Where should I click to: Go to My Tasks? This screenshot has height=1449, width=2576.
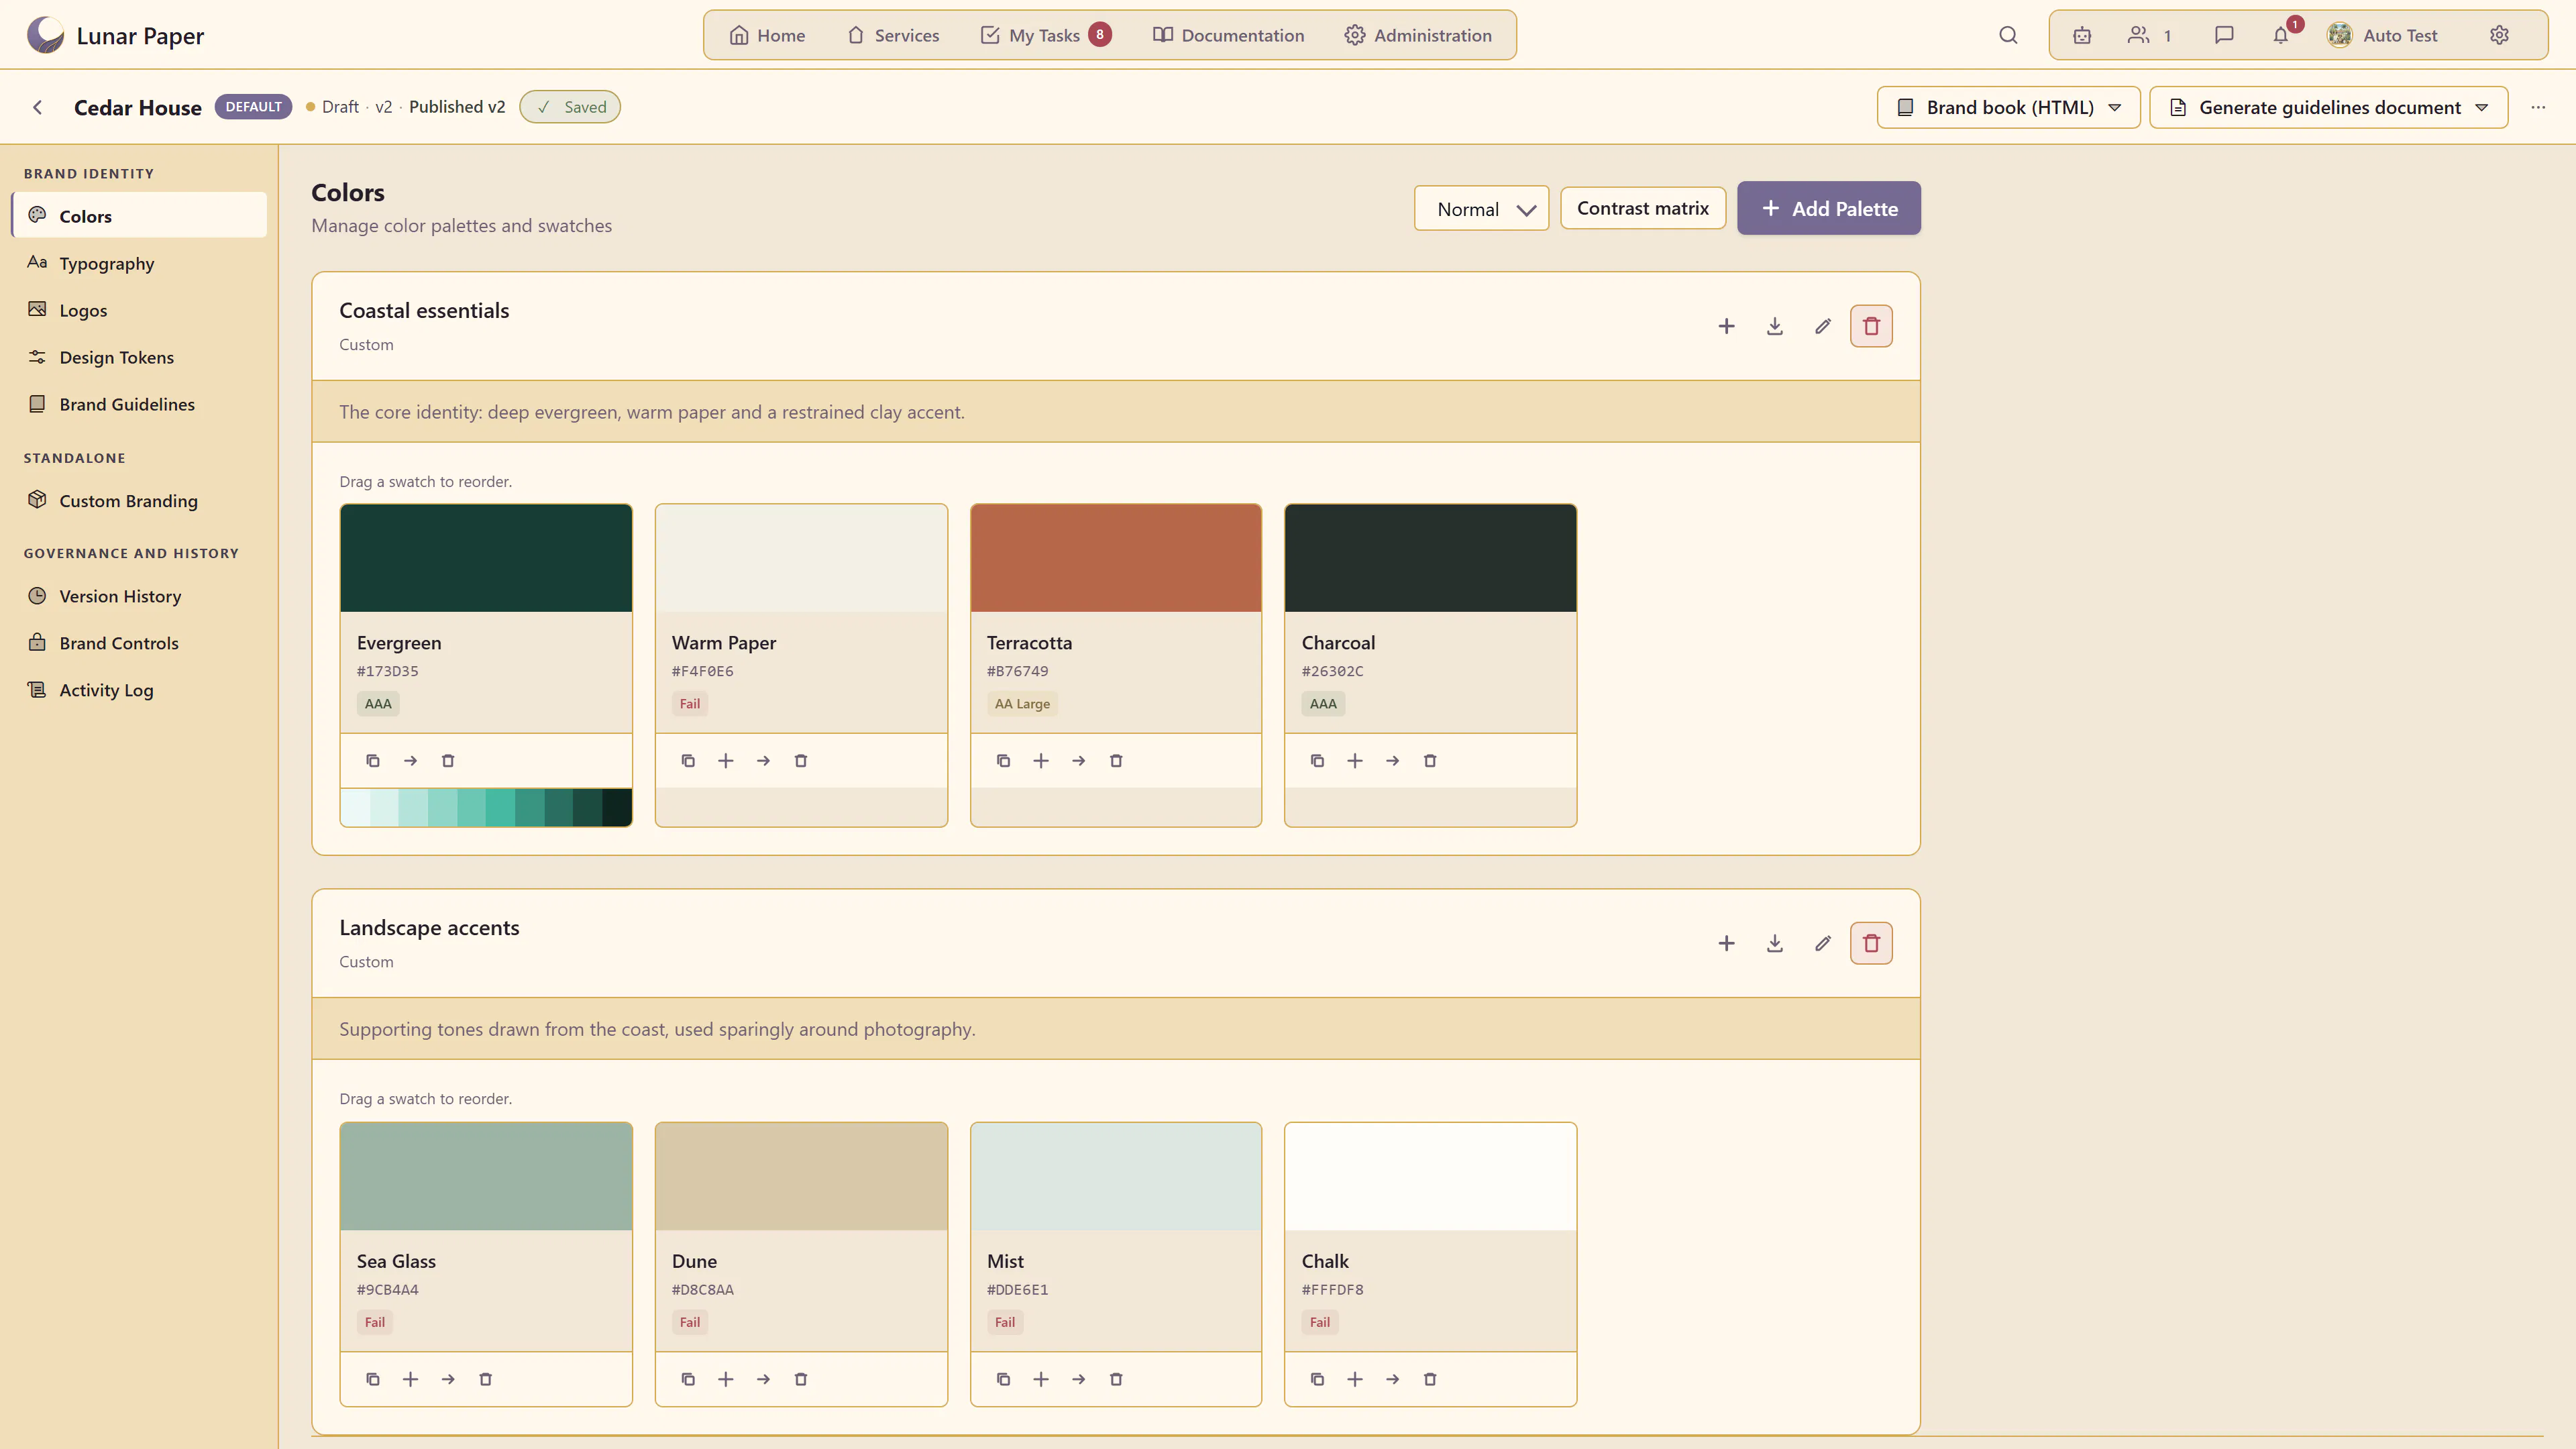tap(1045, 35)
